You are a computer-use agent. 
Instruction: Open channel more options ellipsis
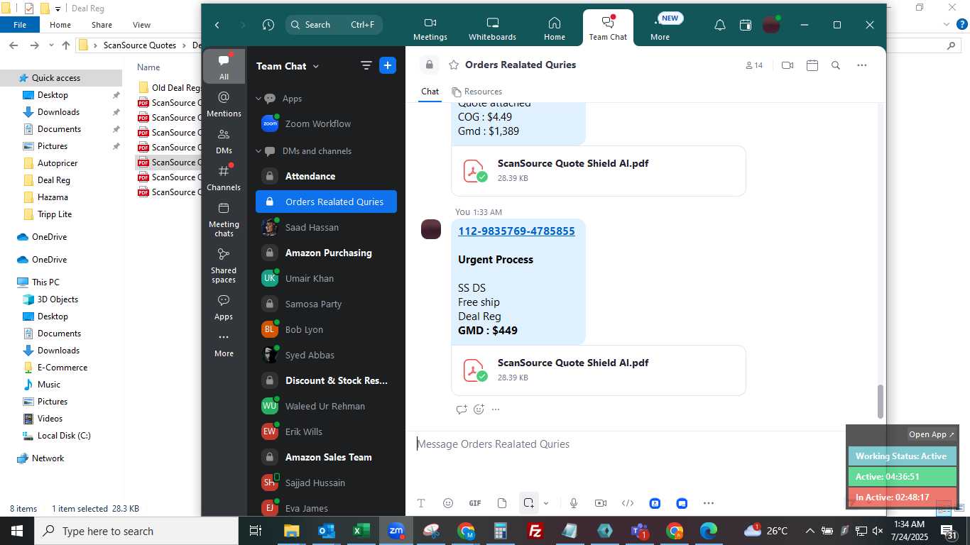862,65
